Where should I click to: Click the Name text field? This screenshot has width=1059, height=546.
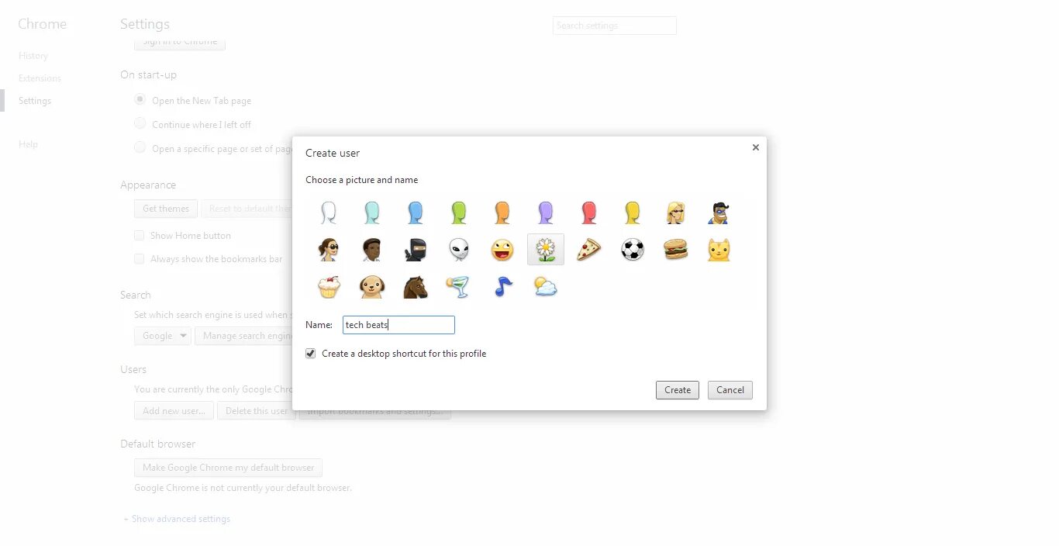coord(398,325)
